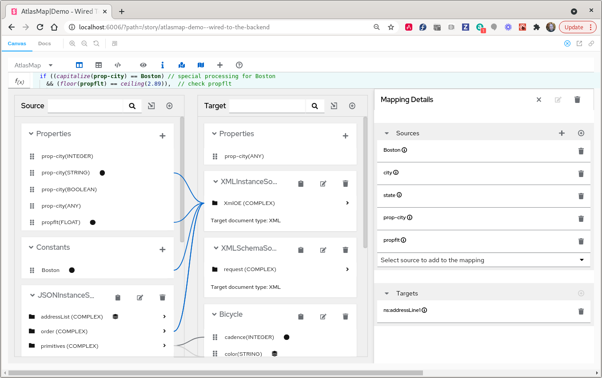Delete the Bicycle document using its trash icon
The height and width of the screenshot is (378, 602).
(345, 316)
